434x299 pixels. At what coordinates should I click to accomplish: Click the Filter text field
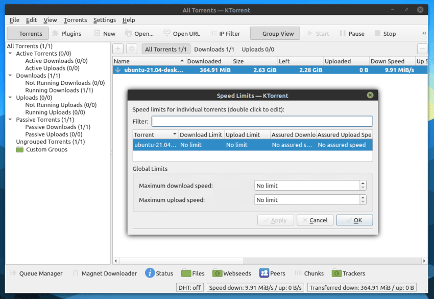tap(262, 122)
